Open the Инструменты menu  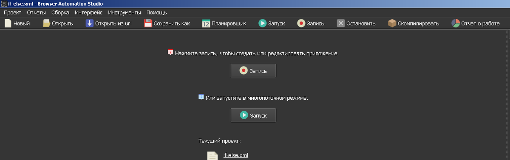point(125,13)
